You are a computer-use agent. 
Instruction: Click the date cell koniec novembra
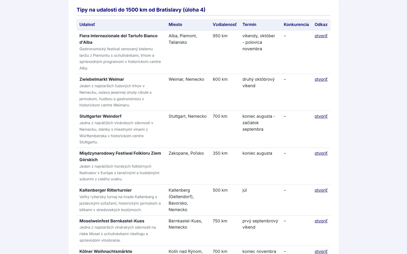coord(259,251)
